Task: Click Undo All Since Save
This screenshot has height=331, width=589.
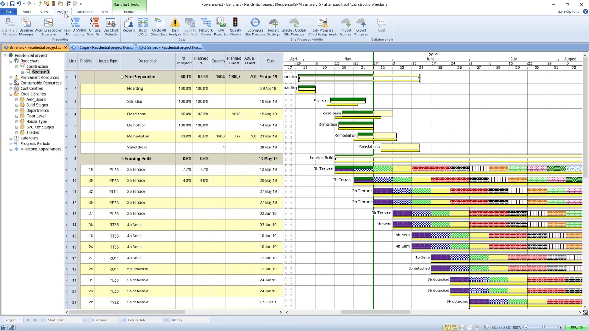Action: point(159,27)
